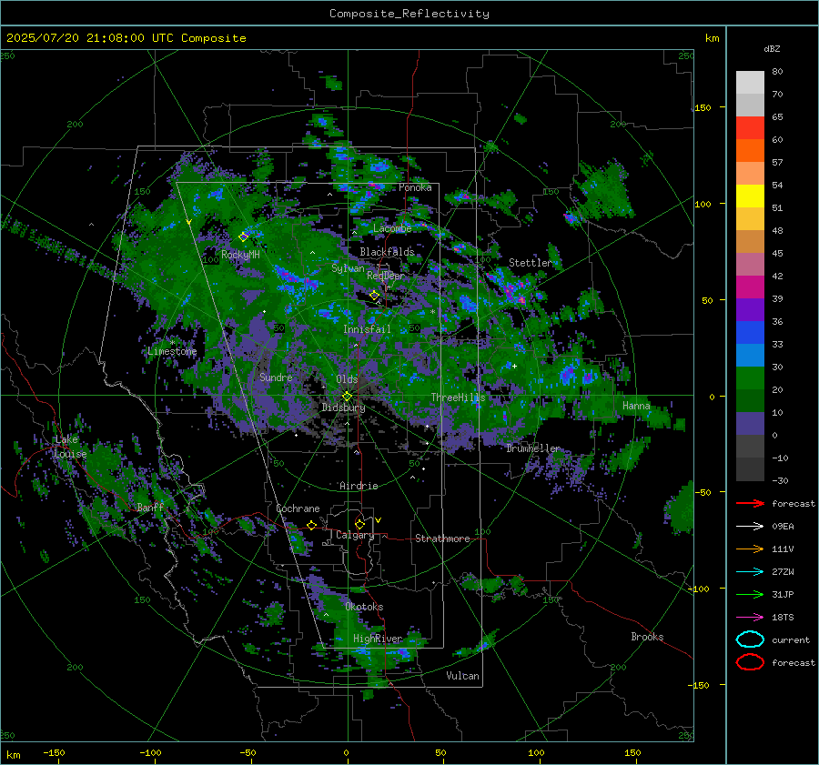This screenshot has width=819, height=765.
Task: Click the Innisfail city label
Action: [368, 329]
